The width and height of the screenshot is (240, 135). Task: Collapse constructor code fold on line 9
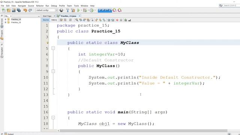coord(53,71)
